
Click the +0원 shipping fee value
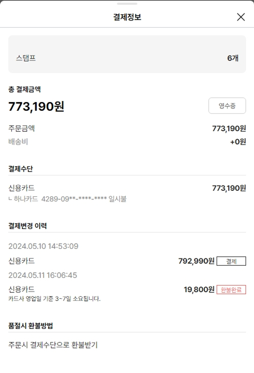tap(238, 142)
